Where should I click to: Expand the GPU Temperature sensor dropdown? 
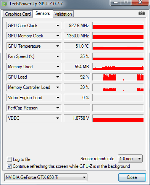click(58, 46)
